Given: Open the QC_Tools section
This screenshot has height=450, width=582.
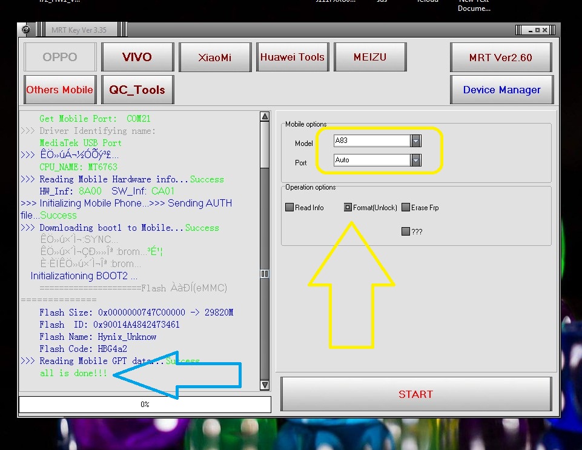Looking at the screenshot, I should (x=137, y=90).
